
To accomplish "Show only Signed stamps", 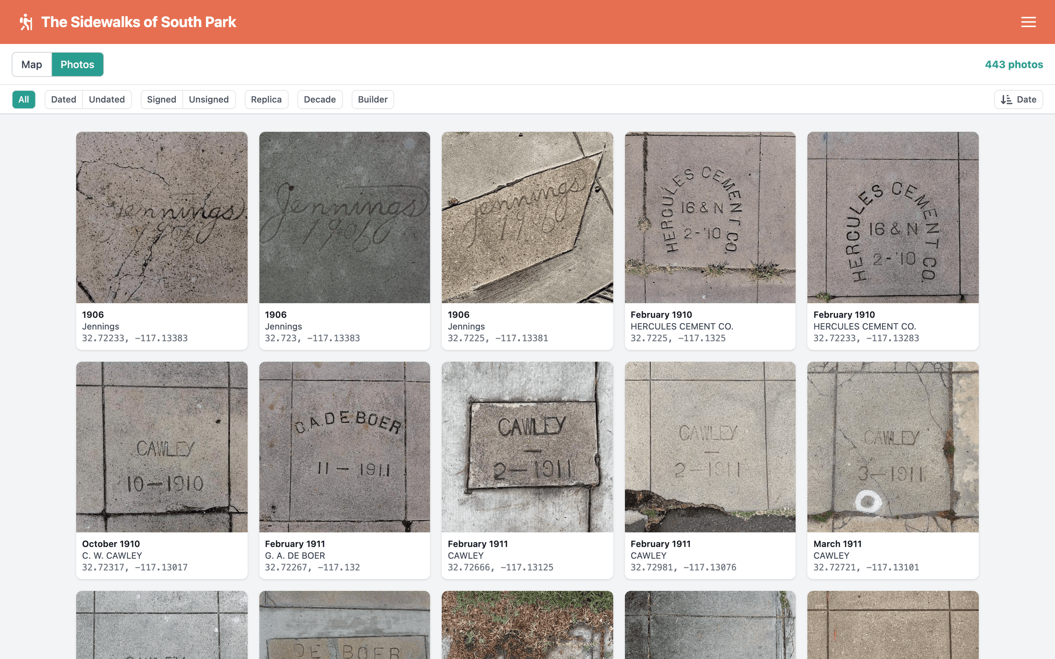I will (161, 99).
